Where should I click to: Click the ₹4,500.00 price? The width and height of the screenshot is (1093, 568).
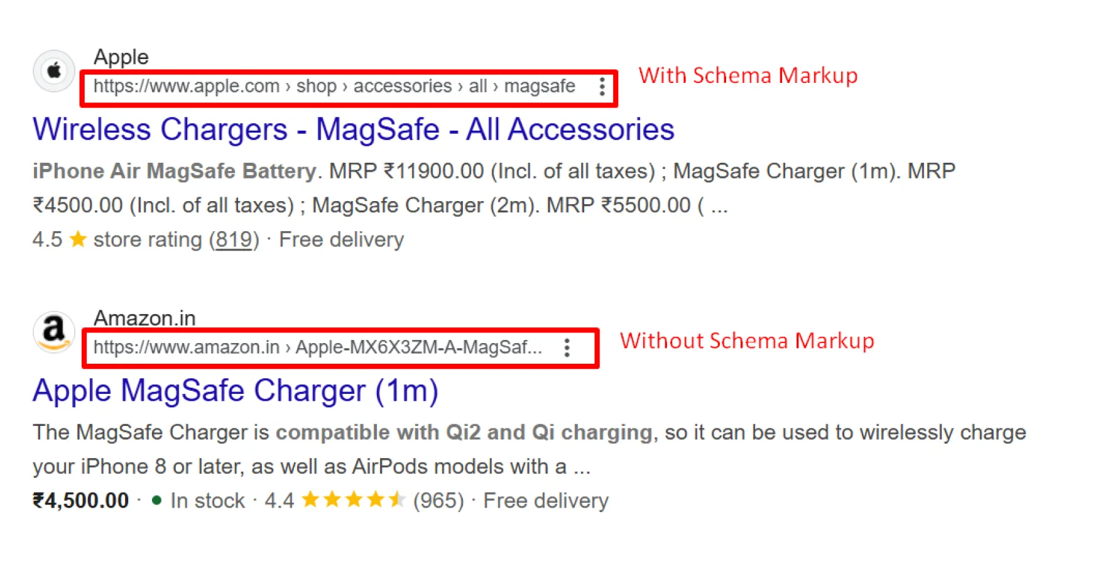80,501
